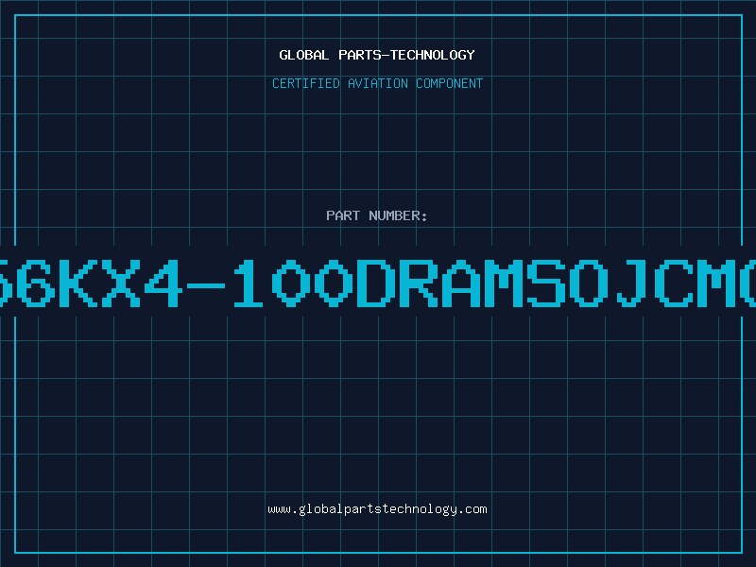
Task: Click the letter X in the part number
Action: tap(121, 283)
